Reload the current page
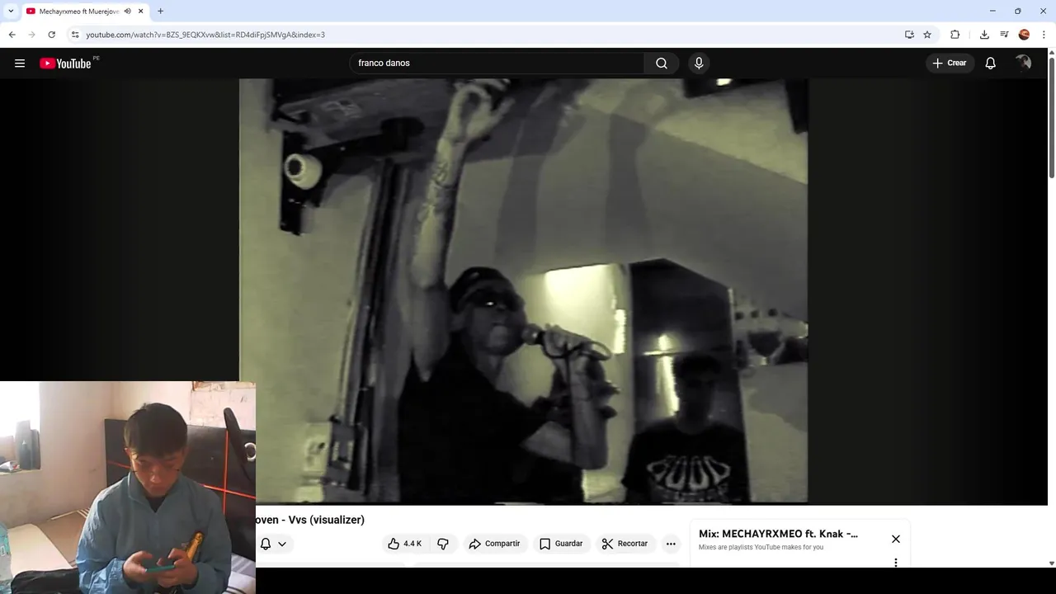 (51, 35)
